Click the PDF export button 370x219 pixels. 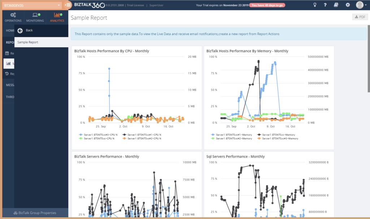[x=360, y=17]
